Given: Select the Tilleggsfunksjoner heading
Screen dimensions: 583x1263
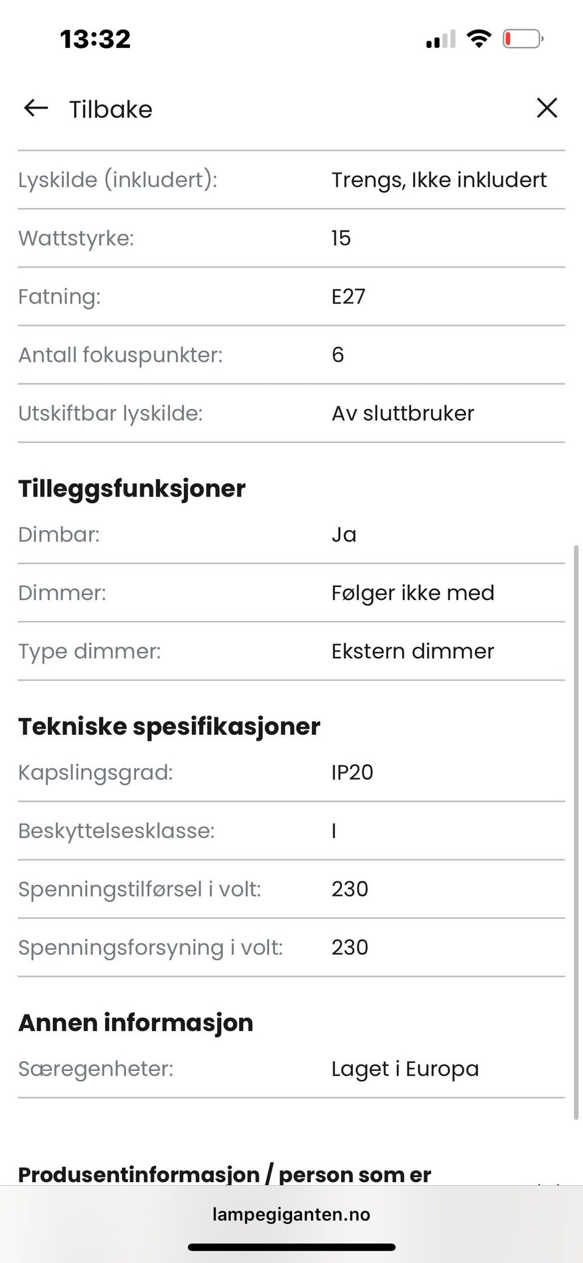Looking at the screenshot, I should [132, 489].
